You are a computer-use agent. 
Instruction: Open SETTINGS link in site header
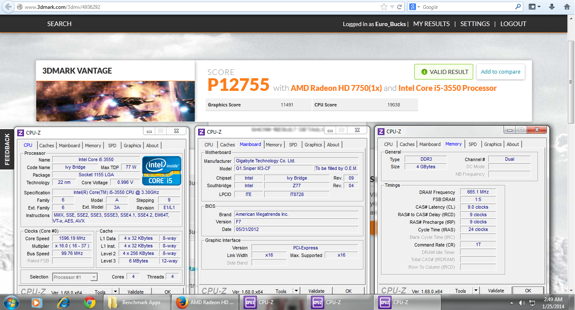click(475, 24)
